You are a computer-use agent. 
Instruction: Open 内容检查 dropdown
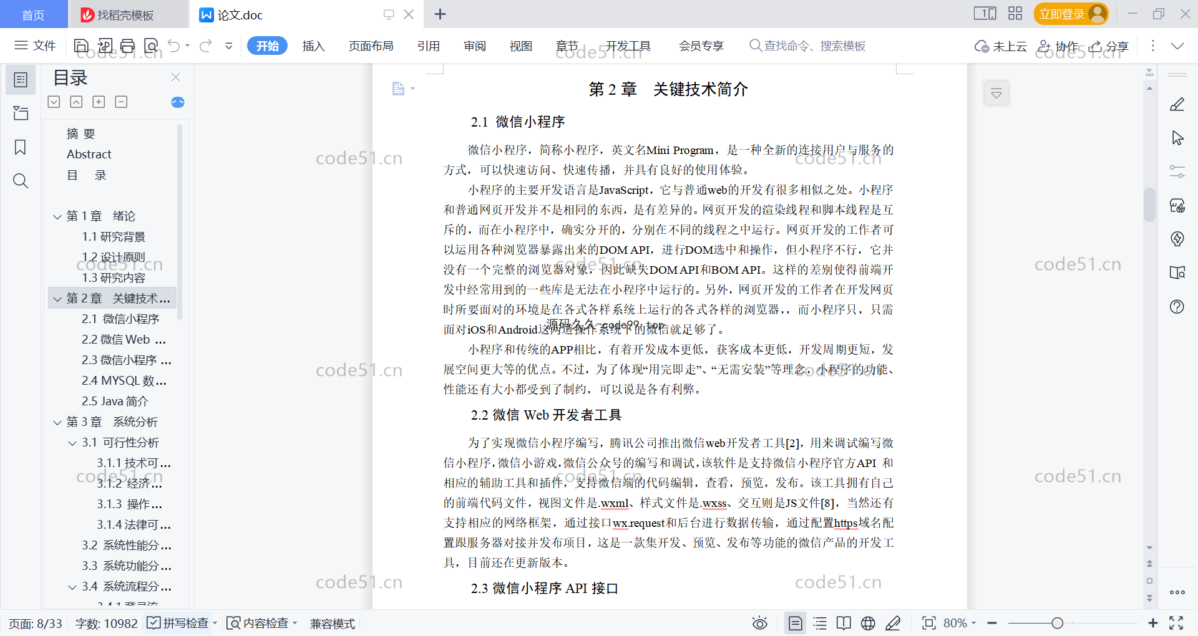(262, 623)
